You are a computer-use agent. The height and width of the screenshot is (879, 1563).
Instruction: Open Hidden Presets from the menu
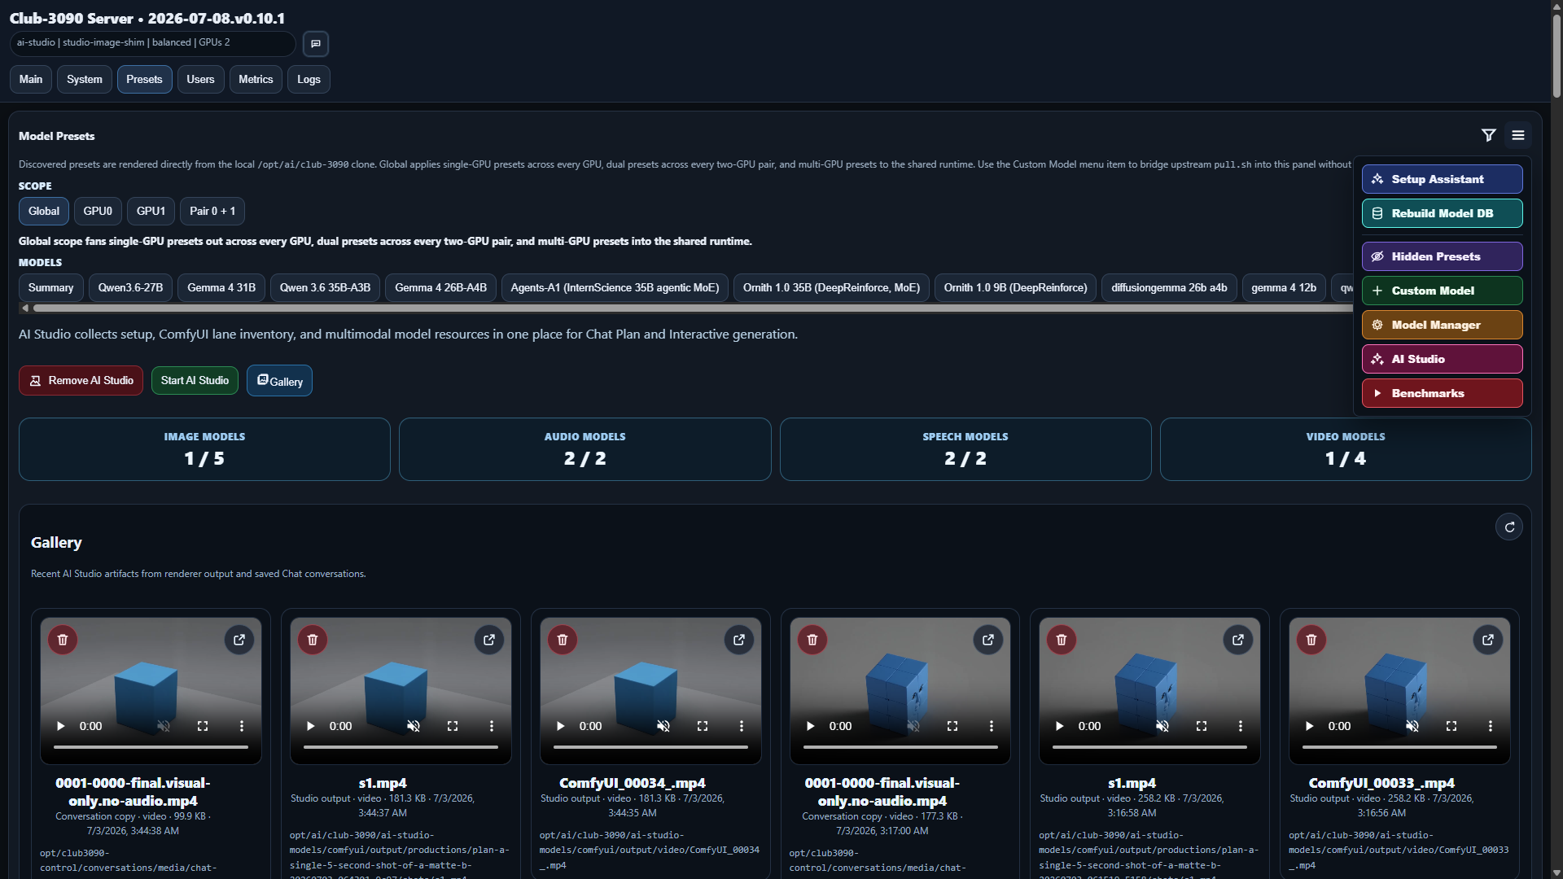coord(1443,256)
